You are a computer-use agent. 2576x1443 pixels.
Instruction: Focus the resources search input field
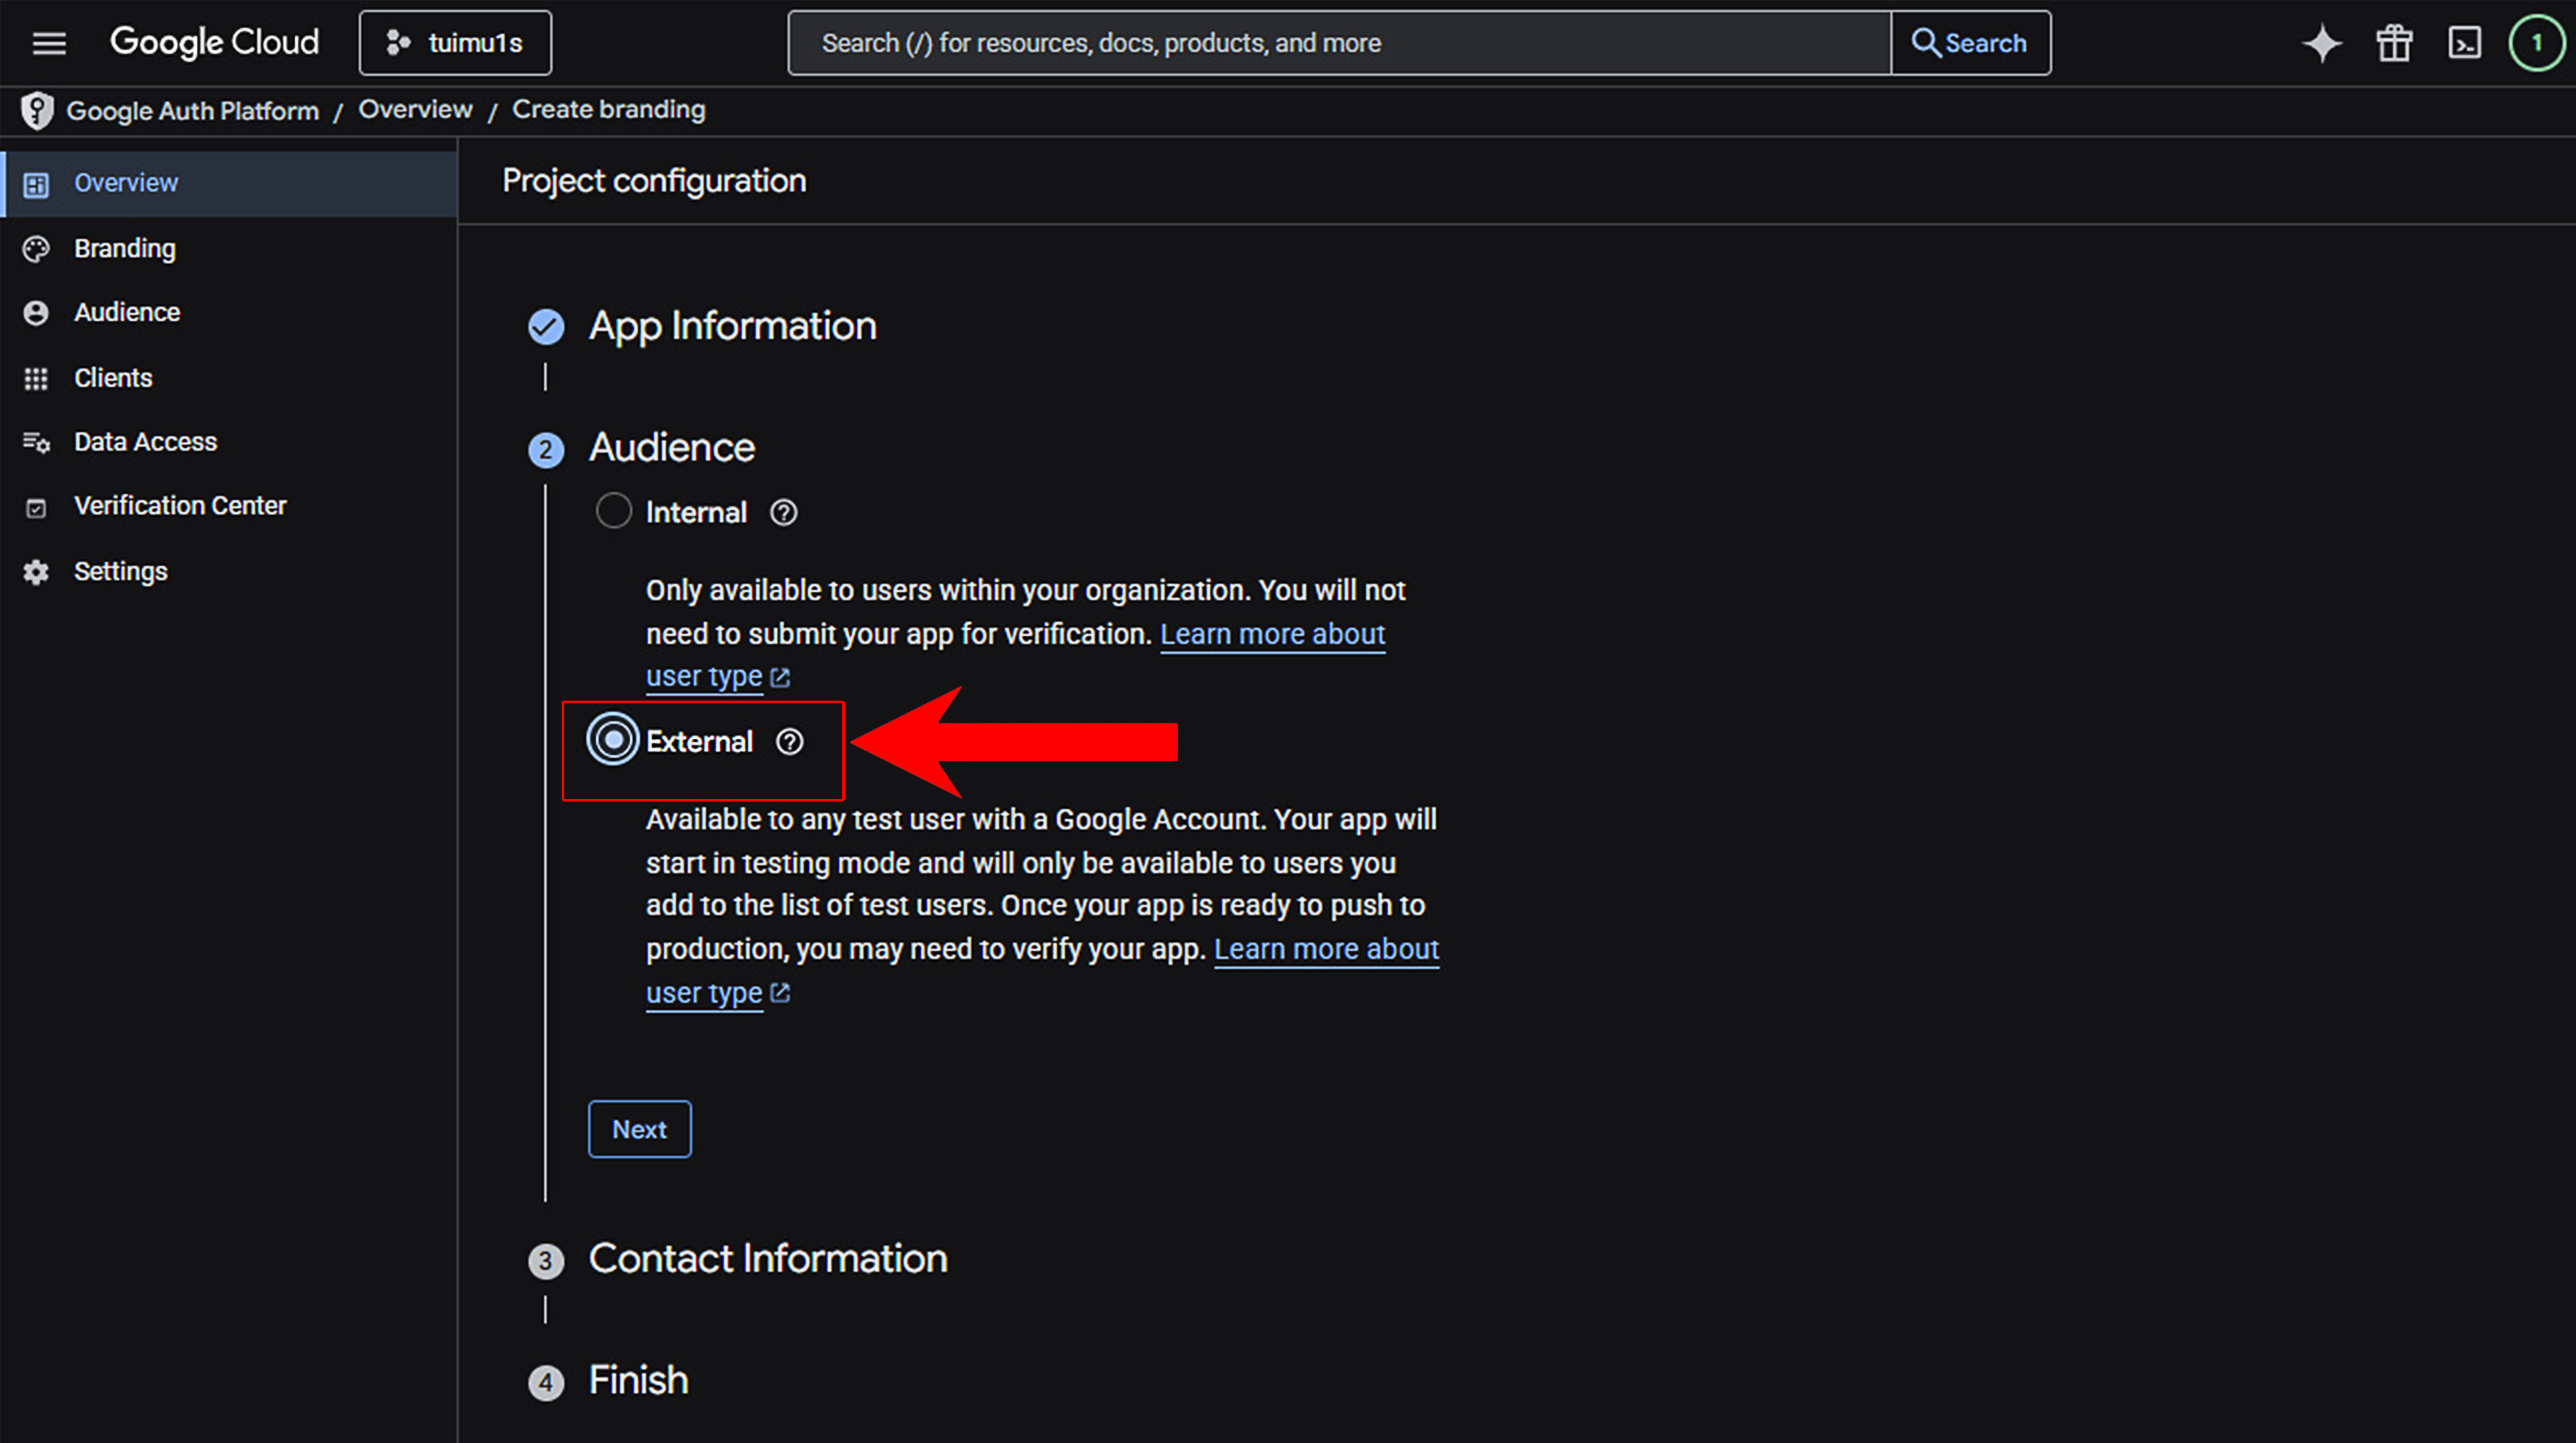[x=1338, y=43]
